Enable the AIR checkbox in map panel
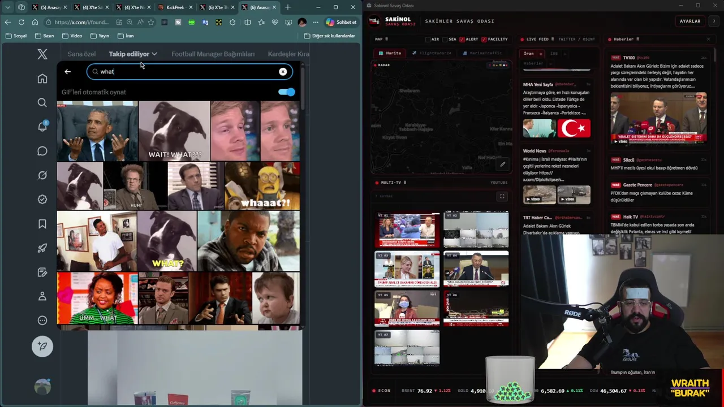 (x=428, y=39)
